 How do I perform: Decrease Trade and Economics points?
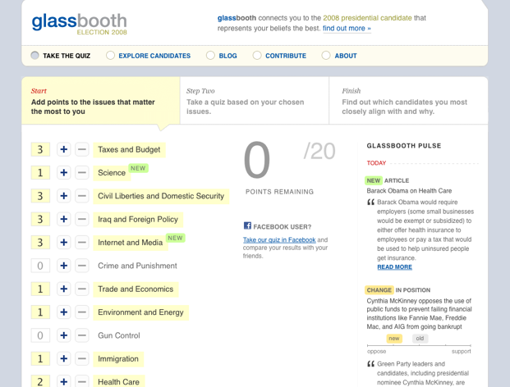point(82,289)
